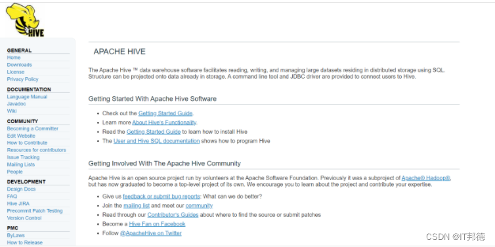Open @ApacheHive on Twitter link
The width and height of the screenshot is (495, 247).
click(x=151, y=233)
